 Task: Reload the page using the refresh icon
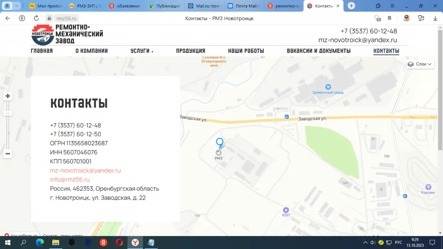36,18
